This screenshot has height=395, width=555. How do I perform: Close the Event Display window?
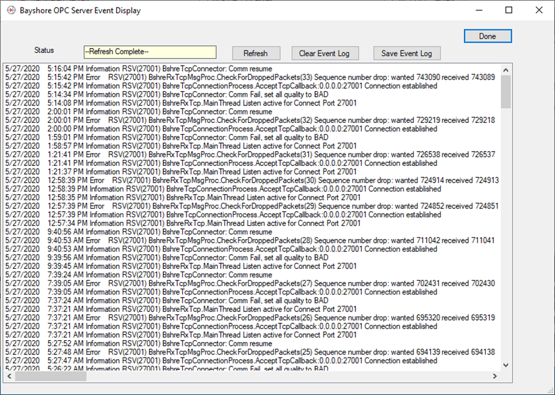[539, 10]
